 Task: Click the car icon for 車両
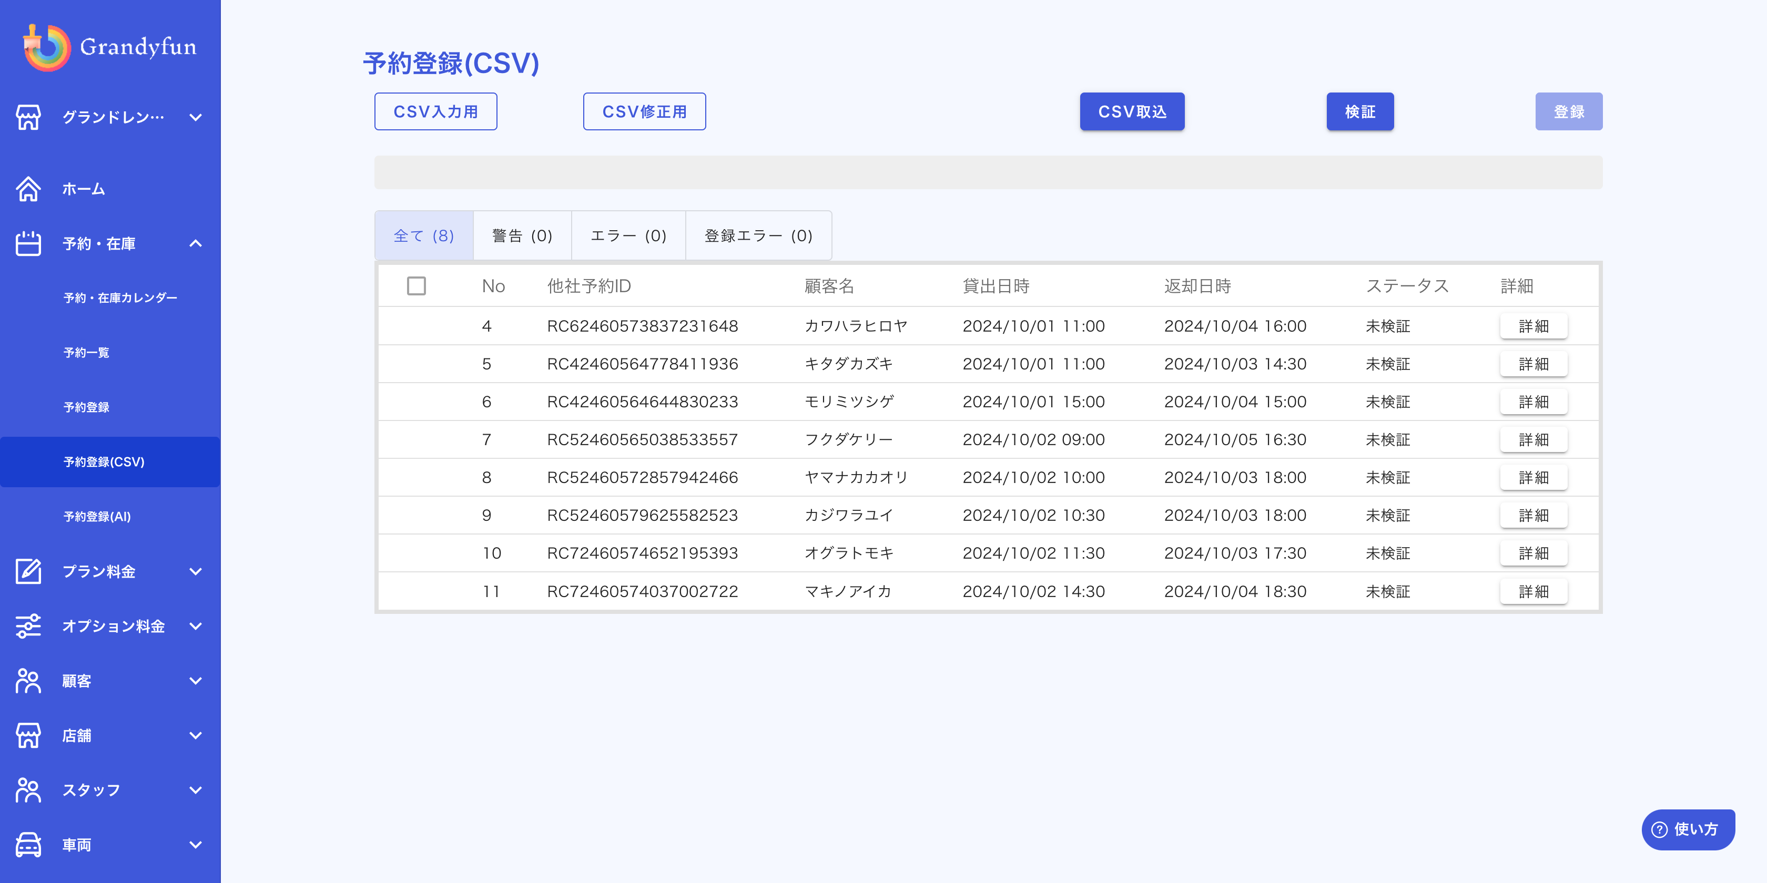point(28,845)
